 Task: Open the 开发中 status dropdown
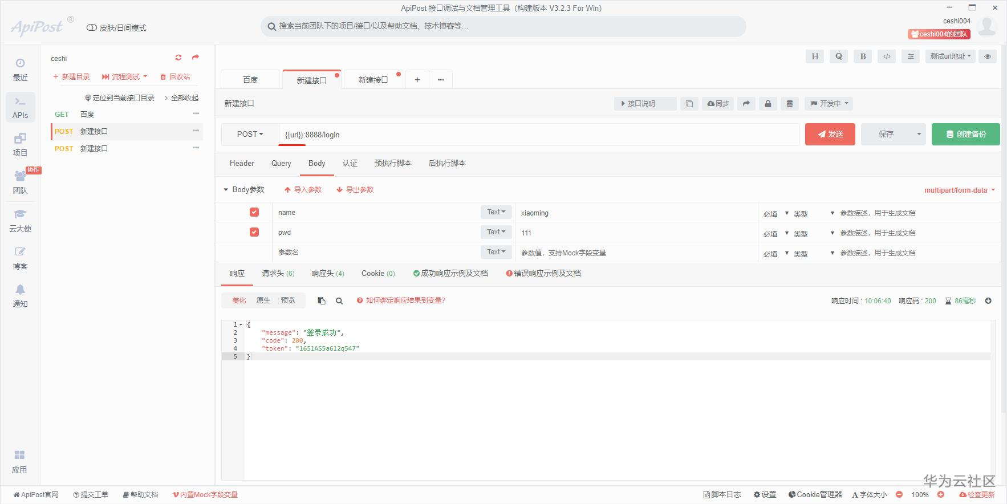(830, 104)
